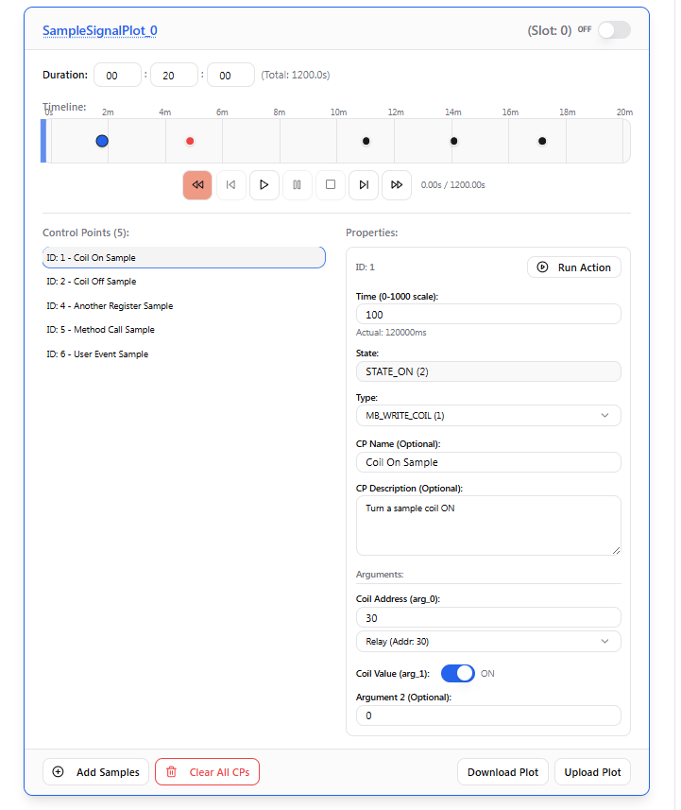The height and width of the screenshot is (810, 681).
Task: Toggle the Slot 0 power switch
Action: coord(613,30)
